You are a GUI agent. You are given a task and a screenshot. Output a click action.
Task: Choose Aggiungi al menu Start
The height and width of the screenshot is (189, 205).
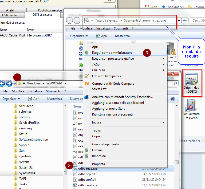(108, 108)
